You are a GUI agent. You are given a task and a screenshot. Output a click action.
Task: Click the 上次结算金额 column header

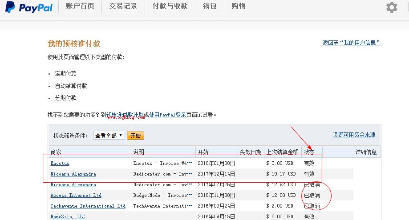[283, 152]
